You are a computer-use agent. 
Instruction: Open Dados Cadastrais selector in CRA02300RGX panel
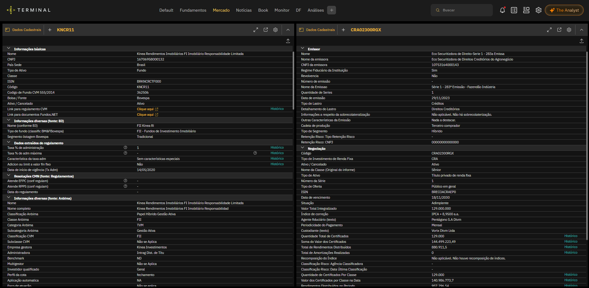point(317,30)
